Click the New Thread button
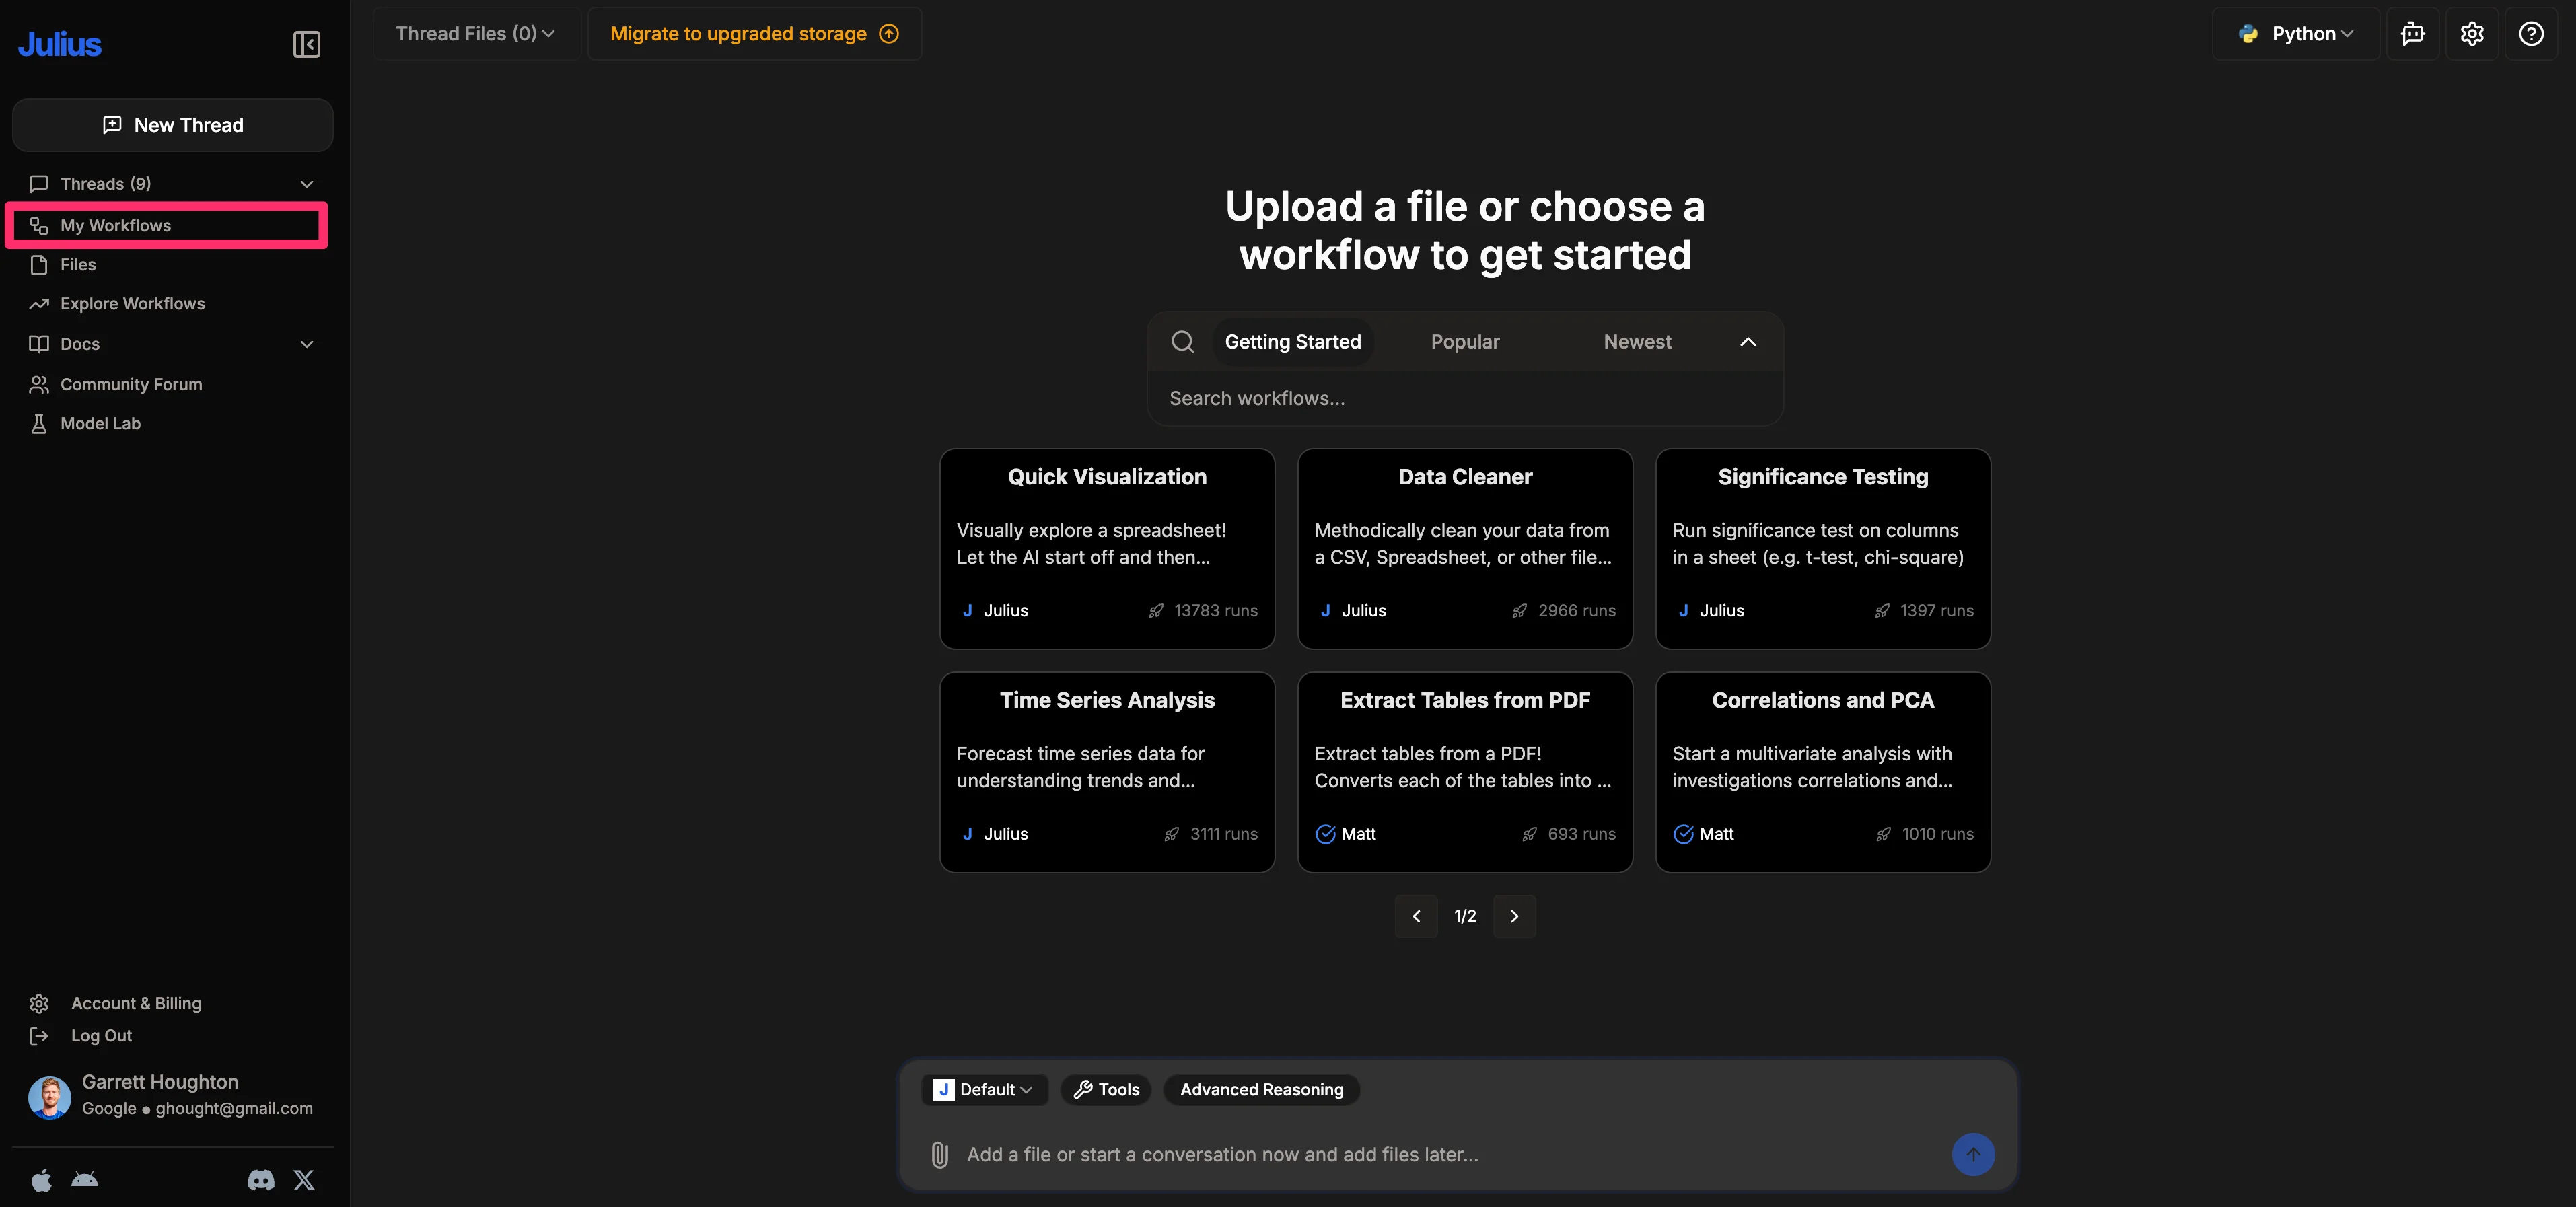Image resolution: width=2576 pixels, height=1207 pixels. point(173,125)
